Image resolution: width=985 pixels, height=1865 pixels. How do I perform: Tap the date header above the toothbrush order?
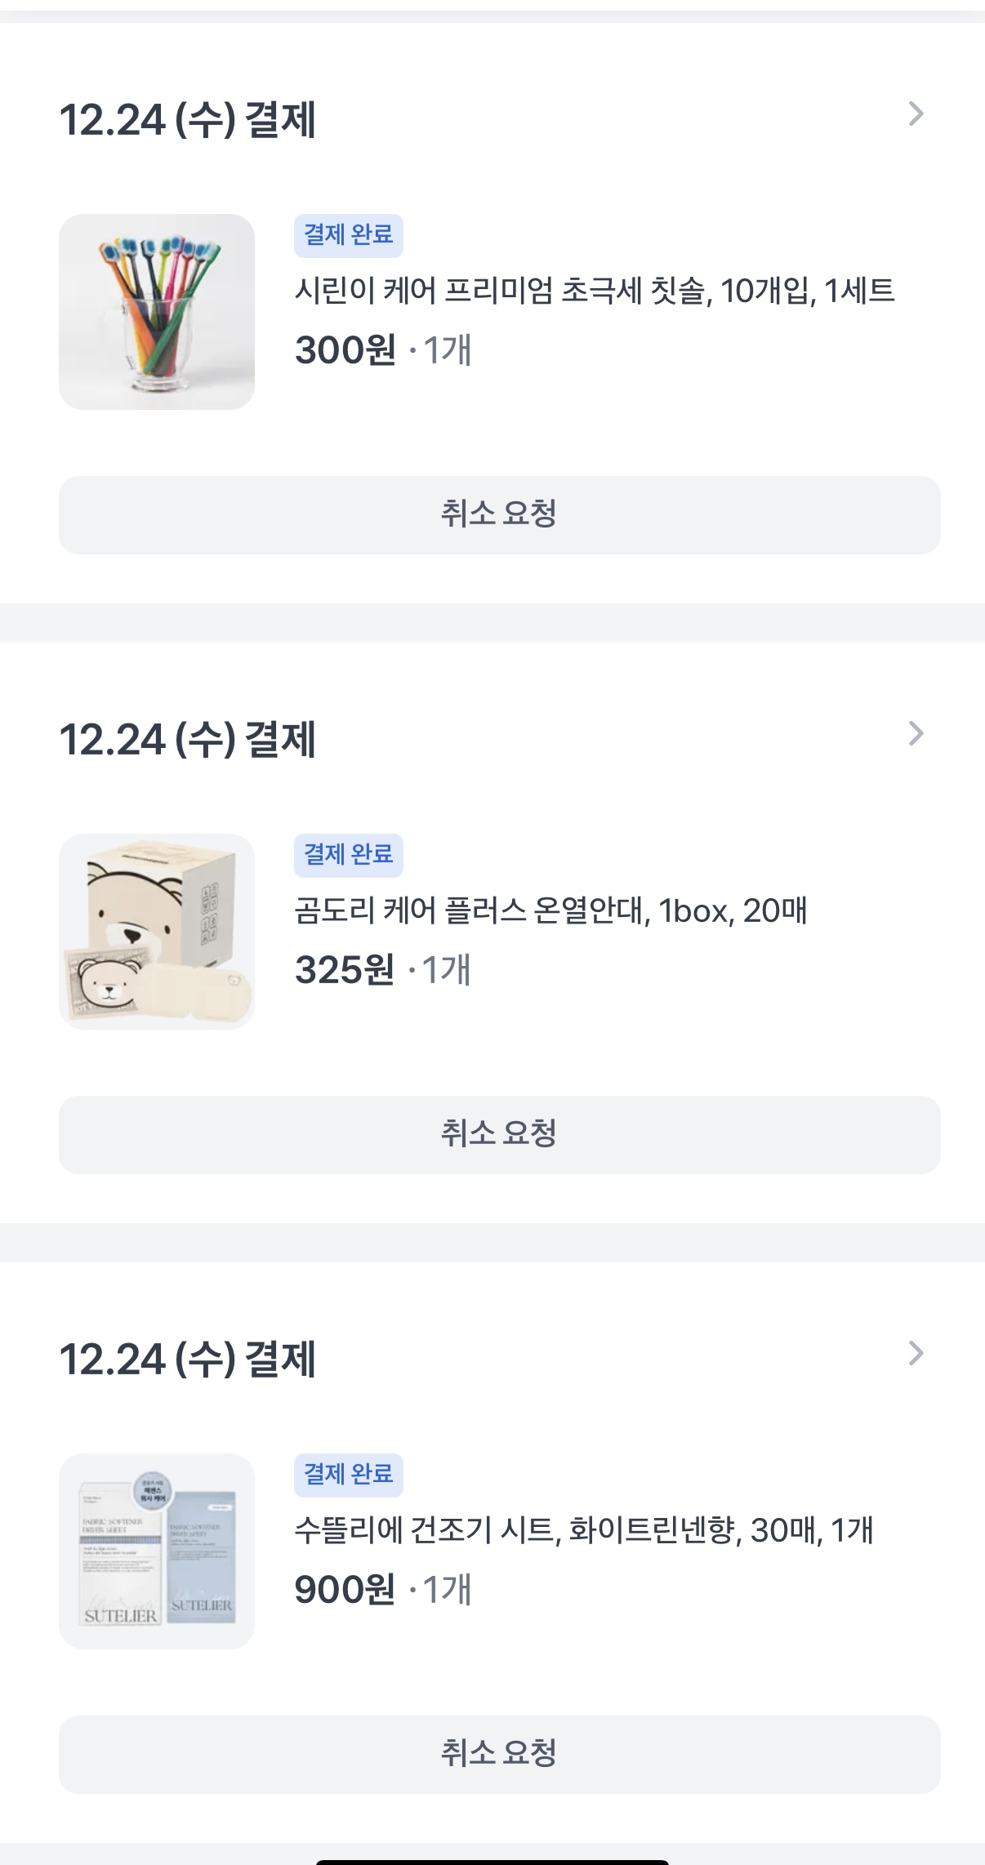188,120
